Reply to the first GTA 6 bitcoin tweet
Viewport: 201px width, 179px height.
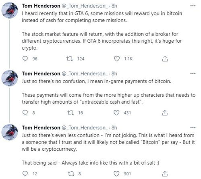point(25,59)
